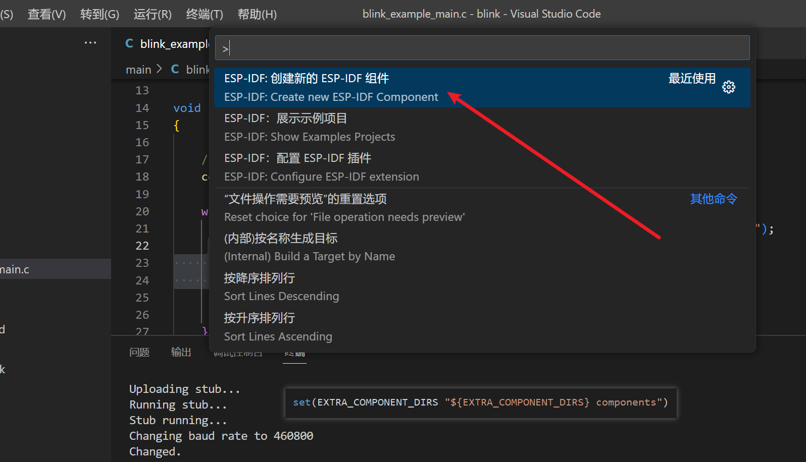Click the 'Changed.' terminal line

click(155, 451)
